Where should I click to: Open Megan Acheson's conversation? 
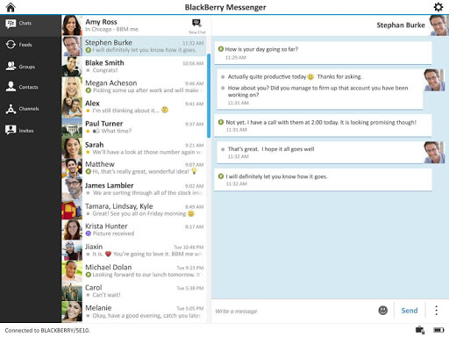(x=133, y=87)
